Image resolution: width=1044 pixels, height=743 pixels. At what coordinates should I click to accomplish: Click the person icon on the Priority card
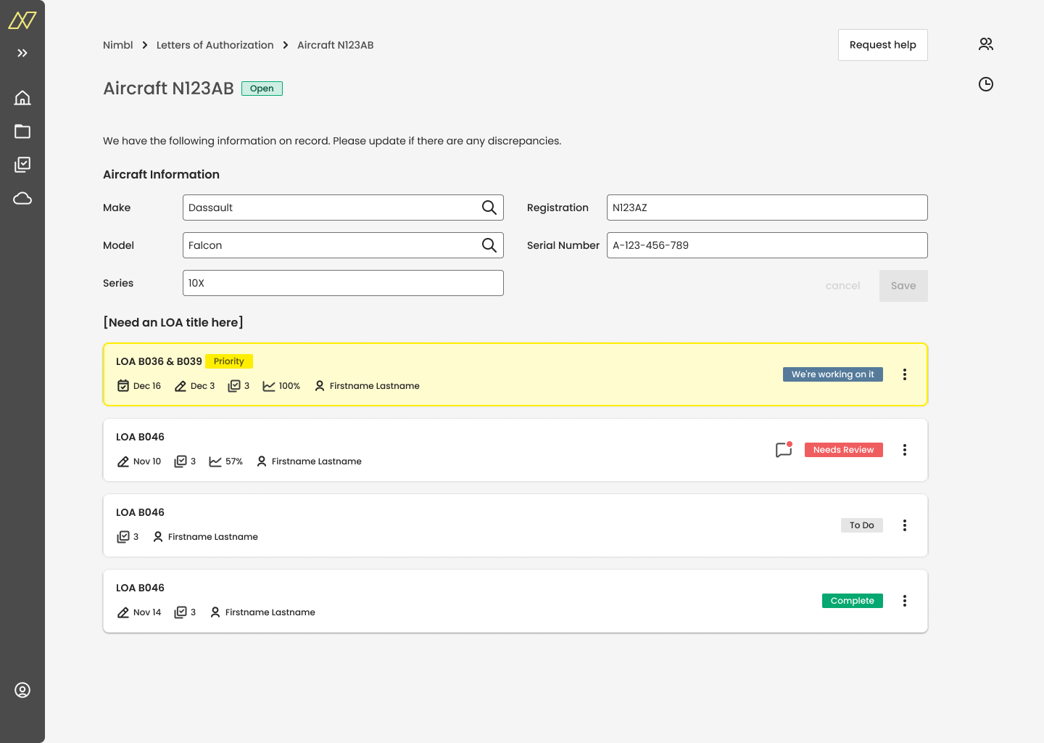pyautogui.click(x=320, y=386)
